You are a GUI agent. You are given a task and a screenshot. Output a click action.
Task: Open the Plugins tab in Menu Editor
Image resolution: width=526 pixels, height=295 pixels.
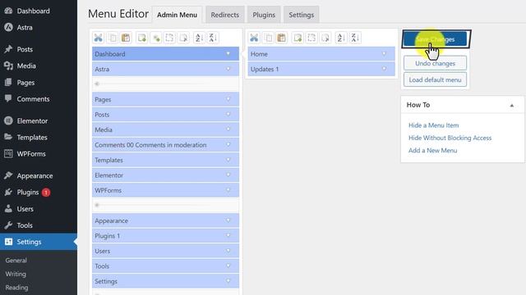pos(264,15)
